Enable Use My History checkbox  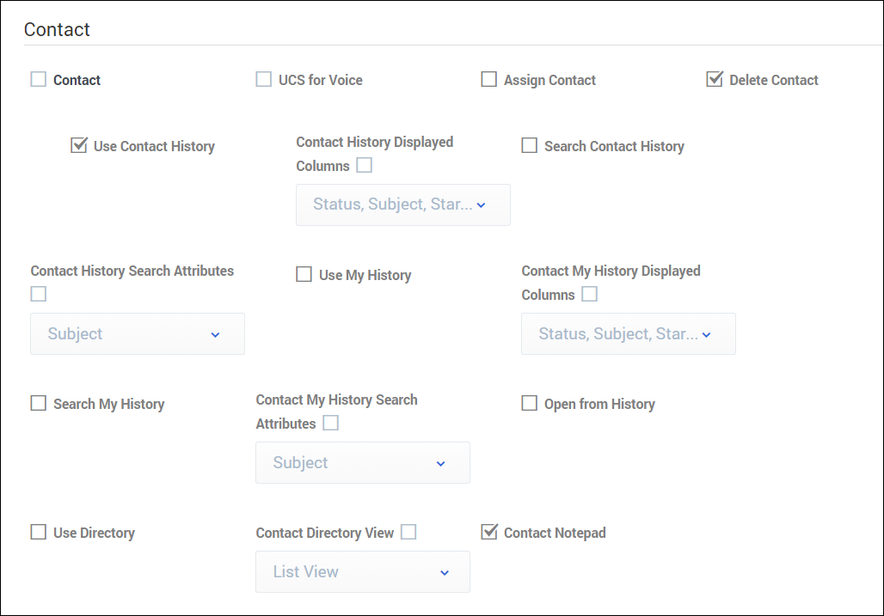coord(304,275)
